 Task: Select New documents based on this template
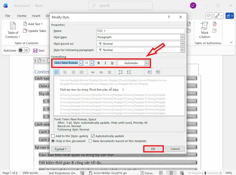tap(90, 141)
